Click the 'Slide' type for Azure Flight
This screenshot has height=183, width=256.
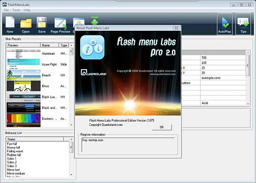coord(64,64)
